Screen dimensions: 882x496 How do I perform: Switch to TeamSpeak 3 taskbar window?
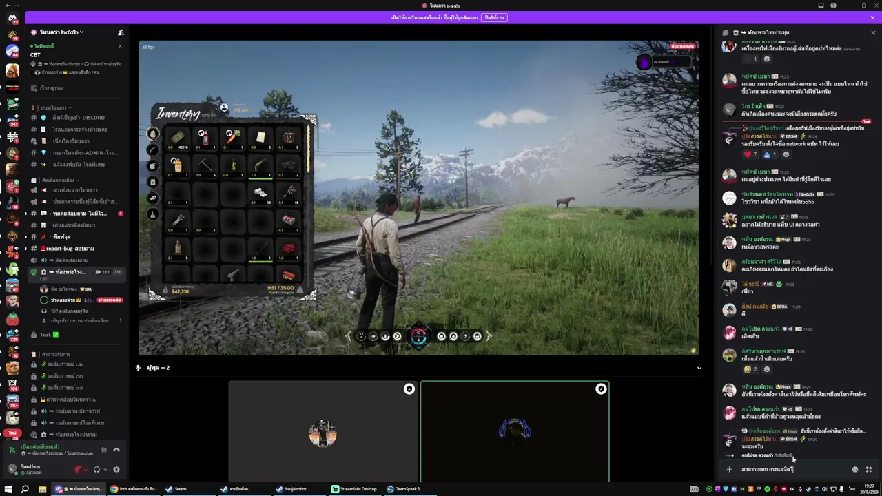point(410,489)
